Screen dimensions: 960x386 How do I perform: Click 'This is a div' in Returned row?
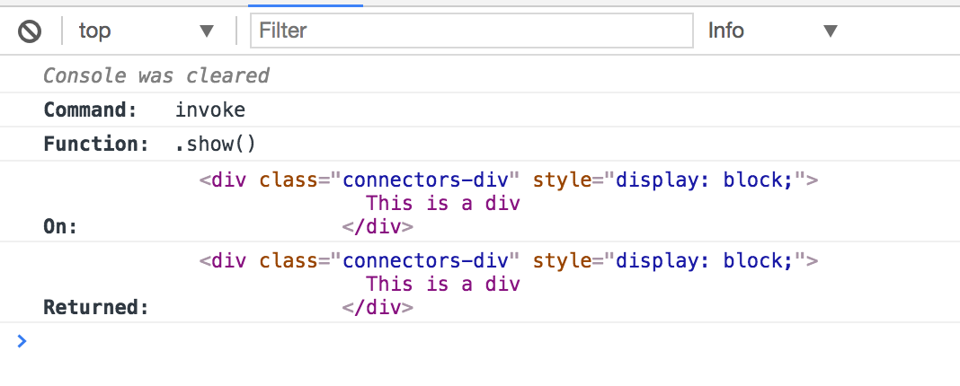pos(443,284)
